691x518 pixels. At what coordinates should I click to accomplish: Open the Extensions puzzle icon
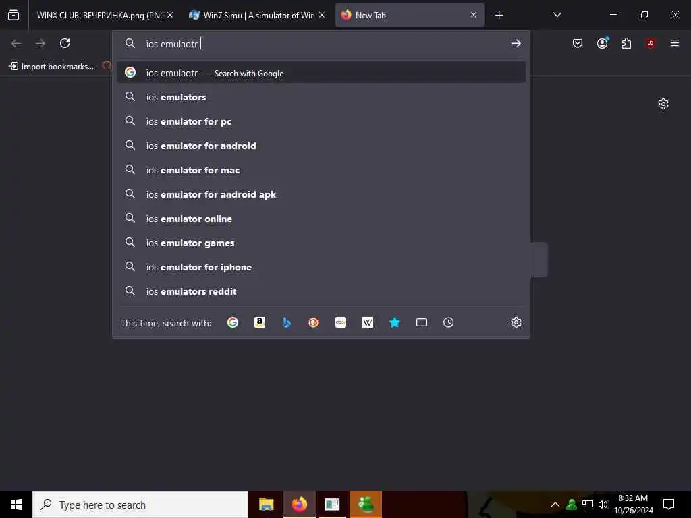click(626, 43)
